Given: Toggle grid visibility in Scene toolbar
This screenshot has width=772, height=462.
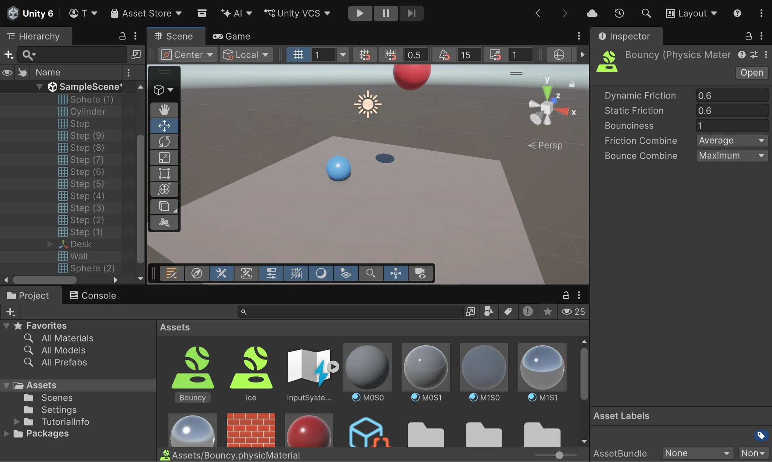Looking at the screenshot, I should [x=298, y=55].
